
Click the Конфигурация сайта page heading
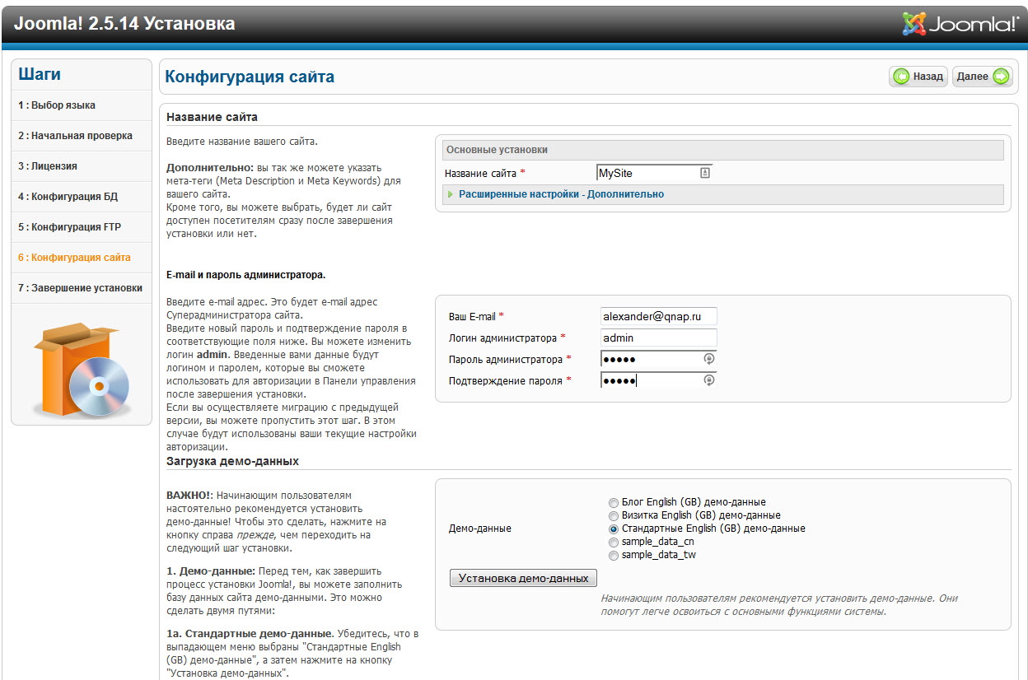[250, 77]
